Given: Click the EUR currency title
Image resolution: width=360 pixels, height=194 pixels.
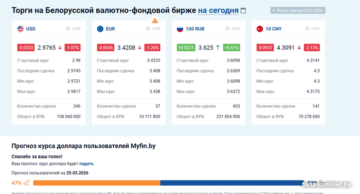Looking at the screenshot, I should coord(110,29).
